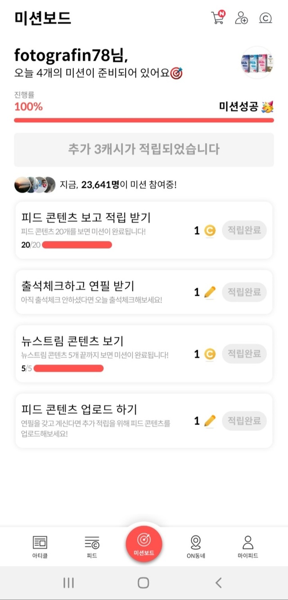Tap 적립완료 button for 피드 콘텐츠 보고 적립 받기
The width and height of the screenshot is (288, 600).
coord(244,231)
